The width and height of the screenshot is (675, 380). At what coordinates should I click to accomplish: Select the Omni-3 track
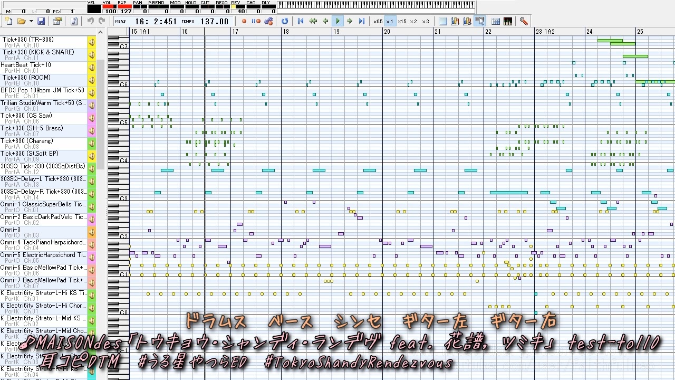point(43,232)
